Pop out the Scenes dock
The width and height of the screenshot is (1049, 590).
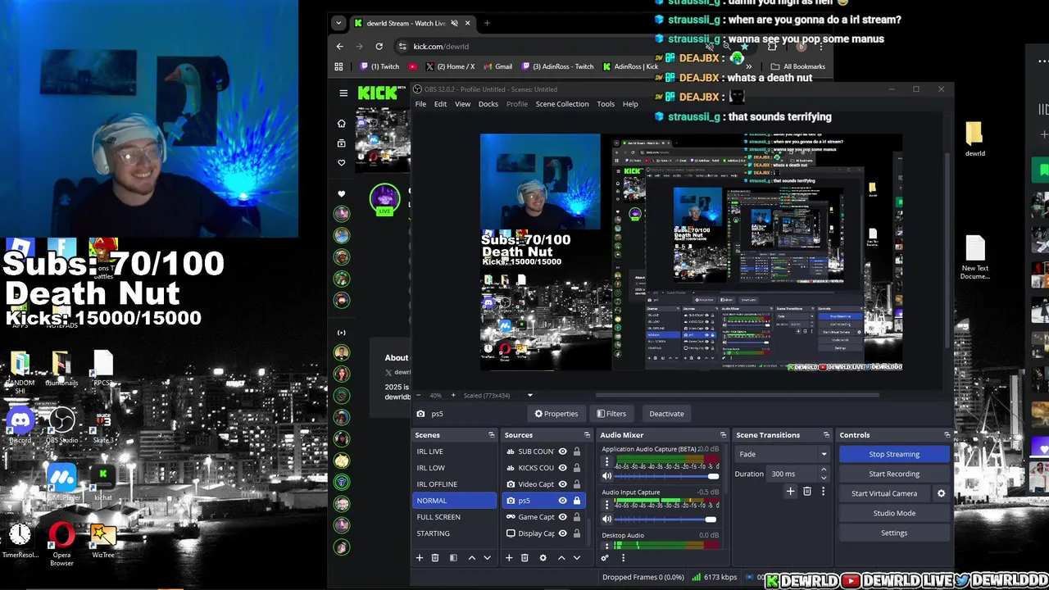tap(491, 435)
